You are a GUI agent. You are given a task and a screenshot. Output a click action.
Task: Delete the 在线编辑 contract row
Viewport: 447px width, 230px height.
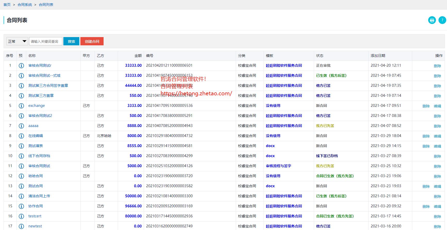[x=426, y=136]
